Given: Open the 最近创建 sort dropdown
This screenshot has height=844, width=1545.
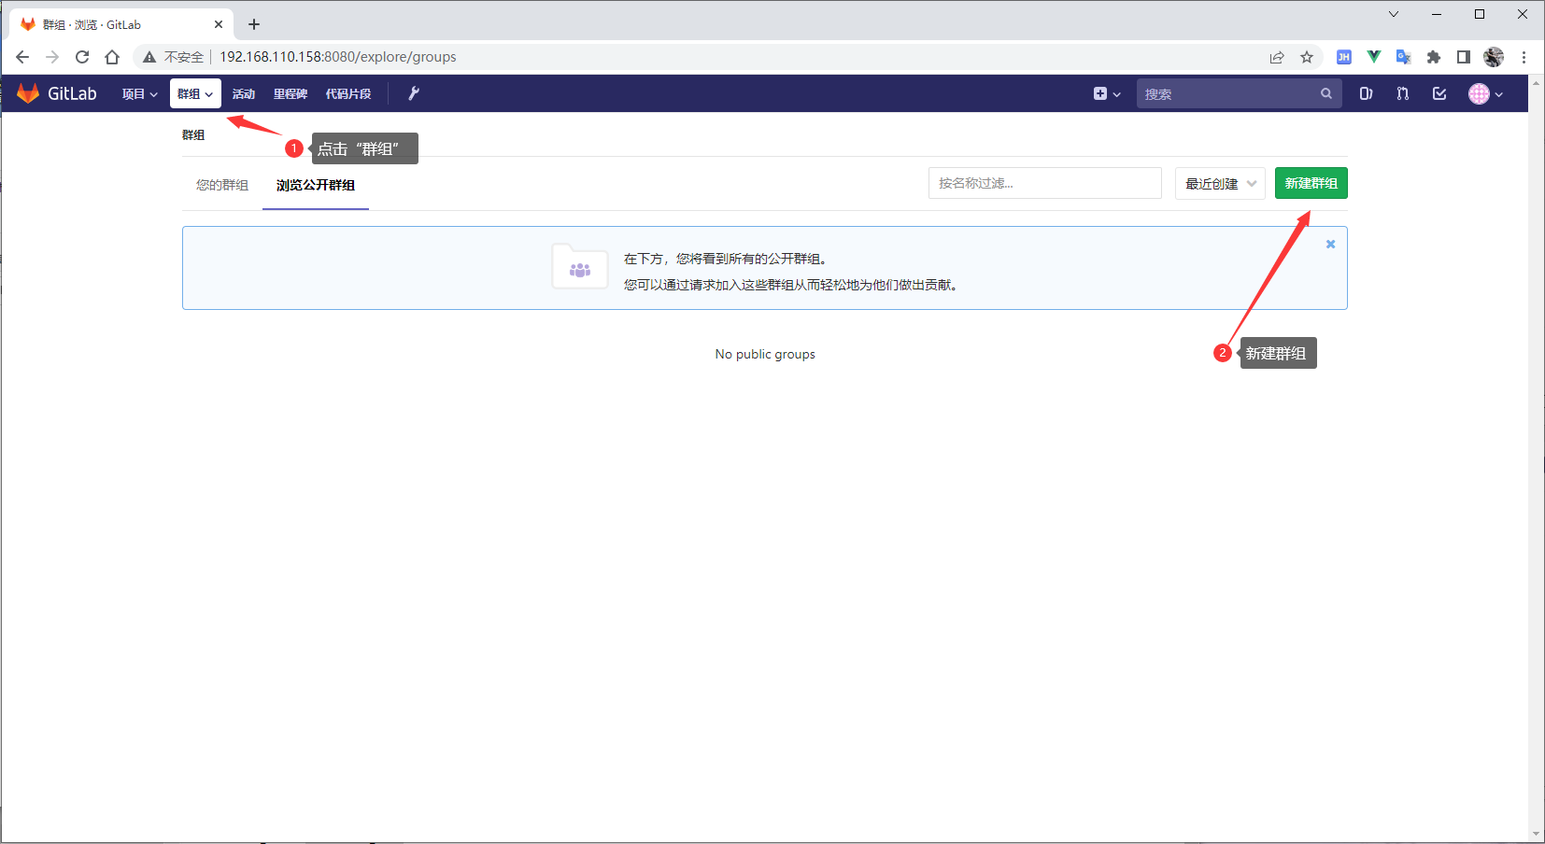Looking at the screenshot, I should 1220,183.
